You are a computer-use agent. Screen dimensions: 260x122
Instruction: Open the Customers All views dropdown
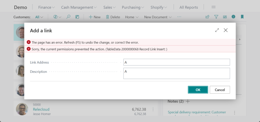click(39, 17)
